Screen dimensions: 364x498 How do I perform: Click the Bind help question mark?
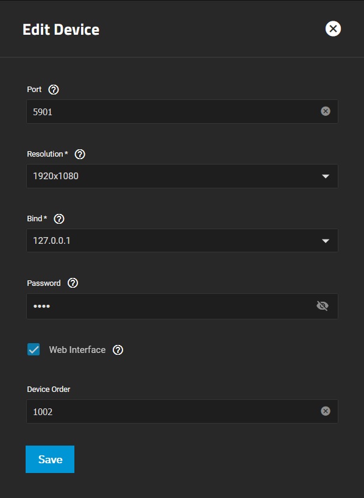click(x=59, y=219)
